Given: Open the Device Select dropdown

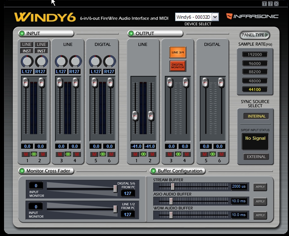Looking at the screenshot, I should (215, 17).
